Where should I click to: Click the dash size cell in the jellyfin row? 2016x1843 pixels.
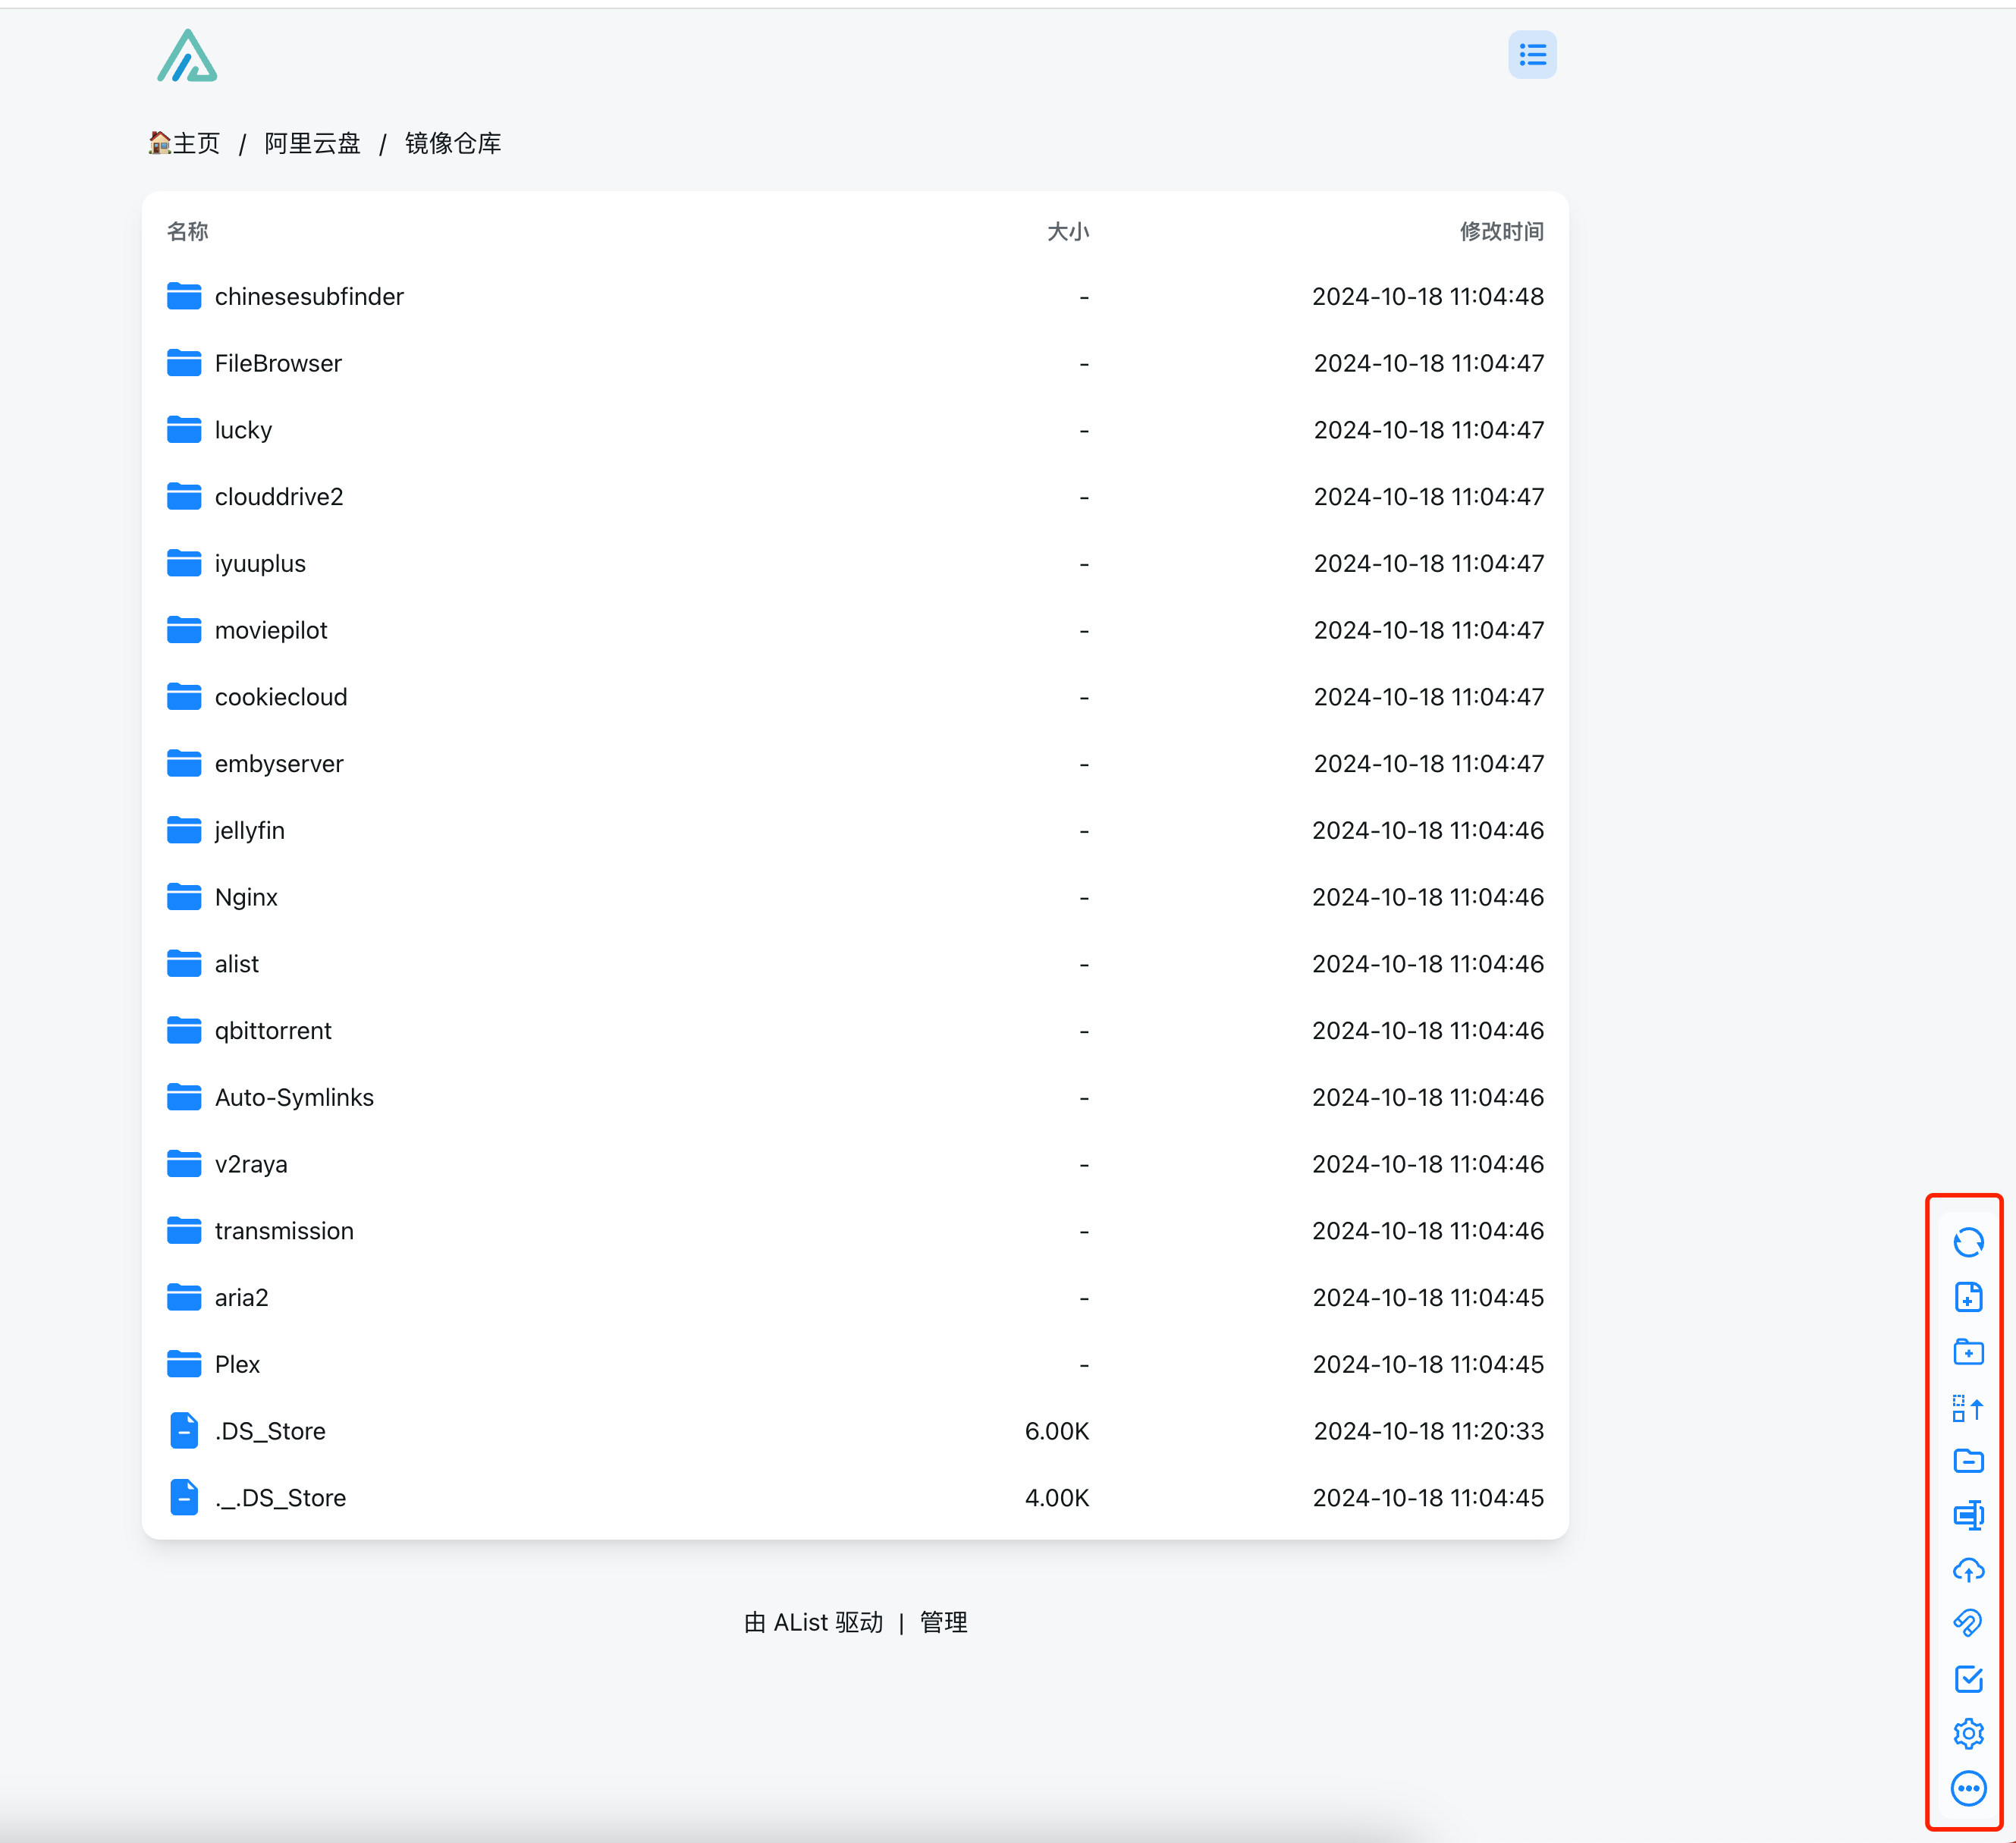point(1084,831)
